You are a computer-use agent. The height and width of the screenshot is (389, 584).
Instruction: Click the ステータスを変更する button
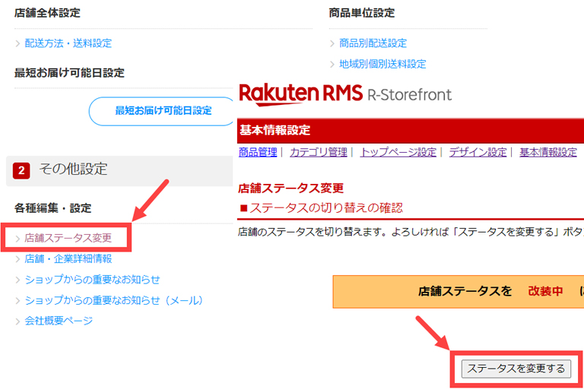point(516,368)
